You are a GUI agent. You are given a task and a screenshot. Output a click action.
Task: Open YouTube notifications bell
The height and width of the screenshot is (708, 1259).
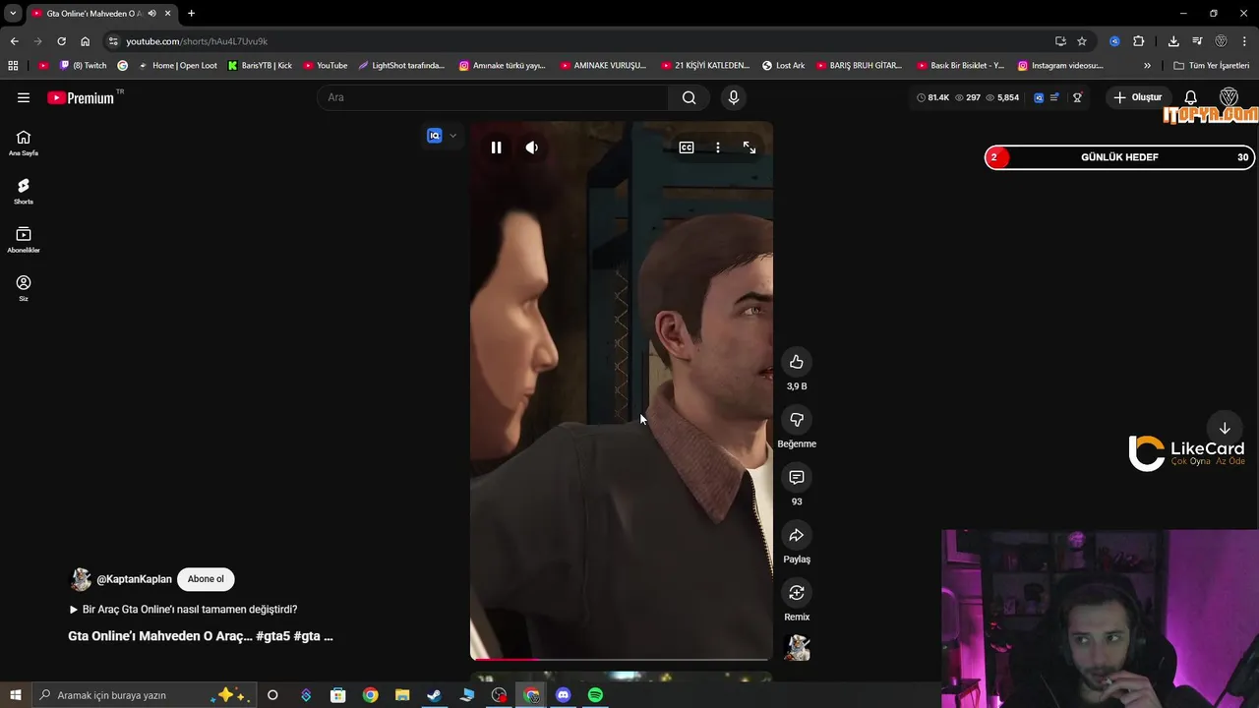click(1190, 97)
